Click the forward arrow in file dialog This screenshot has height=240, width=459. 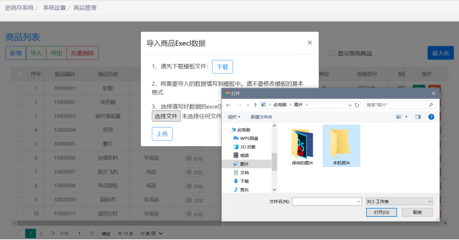pyautogui.click(x=239, y=105)
